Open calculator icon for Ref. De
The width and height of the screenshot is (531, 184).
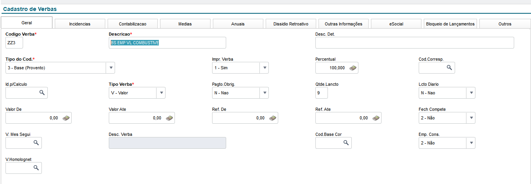[x=273, y=118]
